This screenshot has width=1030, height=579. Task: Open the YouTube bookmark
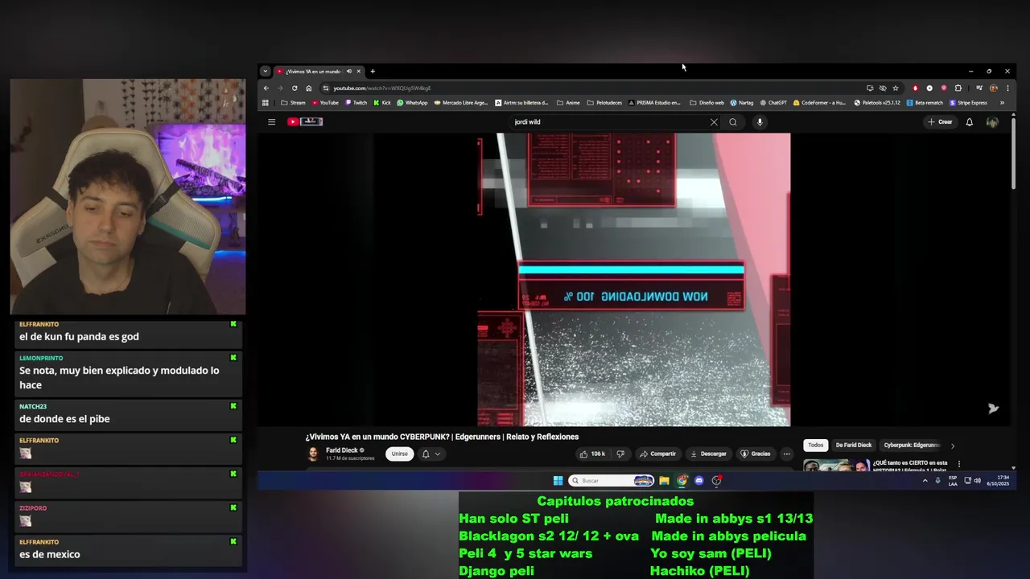tap(325, 103)
